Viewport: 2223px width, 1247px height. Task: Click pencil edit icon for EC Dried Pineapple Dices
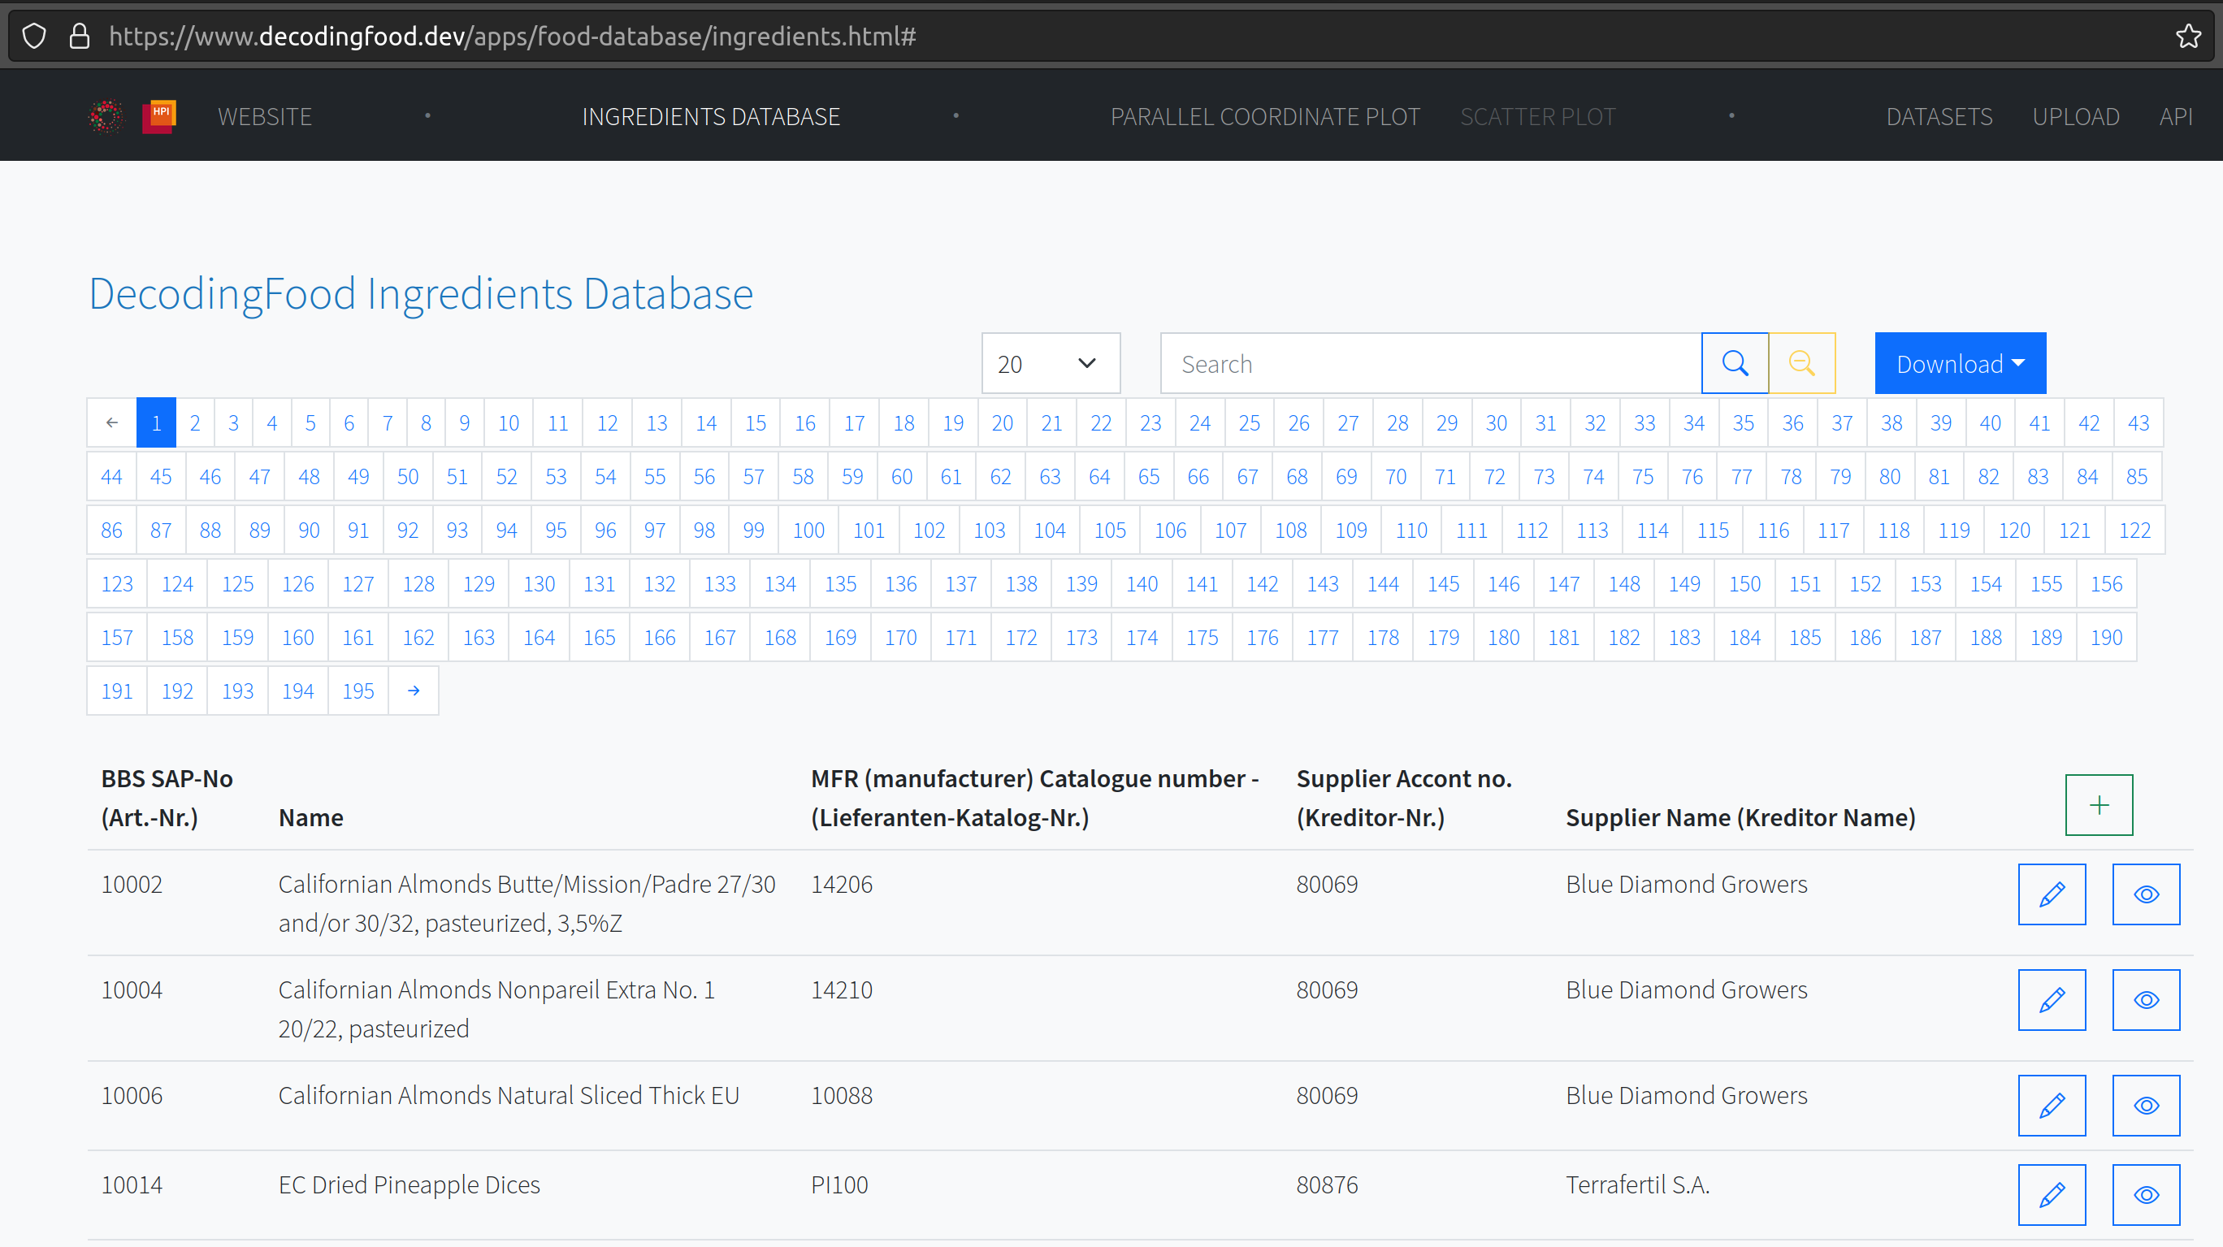click(2051, 1194)
